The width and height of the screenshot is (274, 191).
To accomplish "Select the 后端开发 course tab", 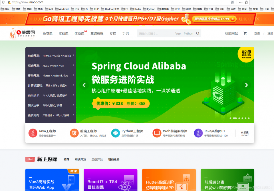I will [x=97, y=159].
